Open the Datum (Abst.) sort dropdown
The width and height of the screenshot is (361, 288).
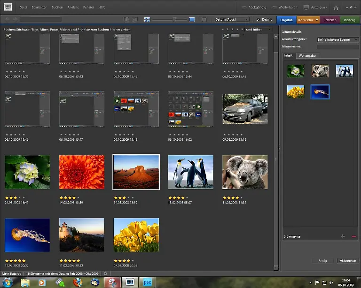pos(232,19)
